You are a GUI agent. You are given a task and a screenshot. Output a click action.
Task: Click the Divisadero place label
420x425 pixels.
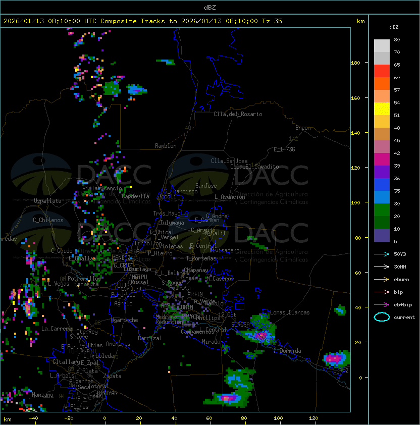click(x=224, y=250)
